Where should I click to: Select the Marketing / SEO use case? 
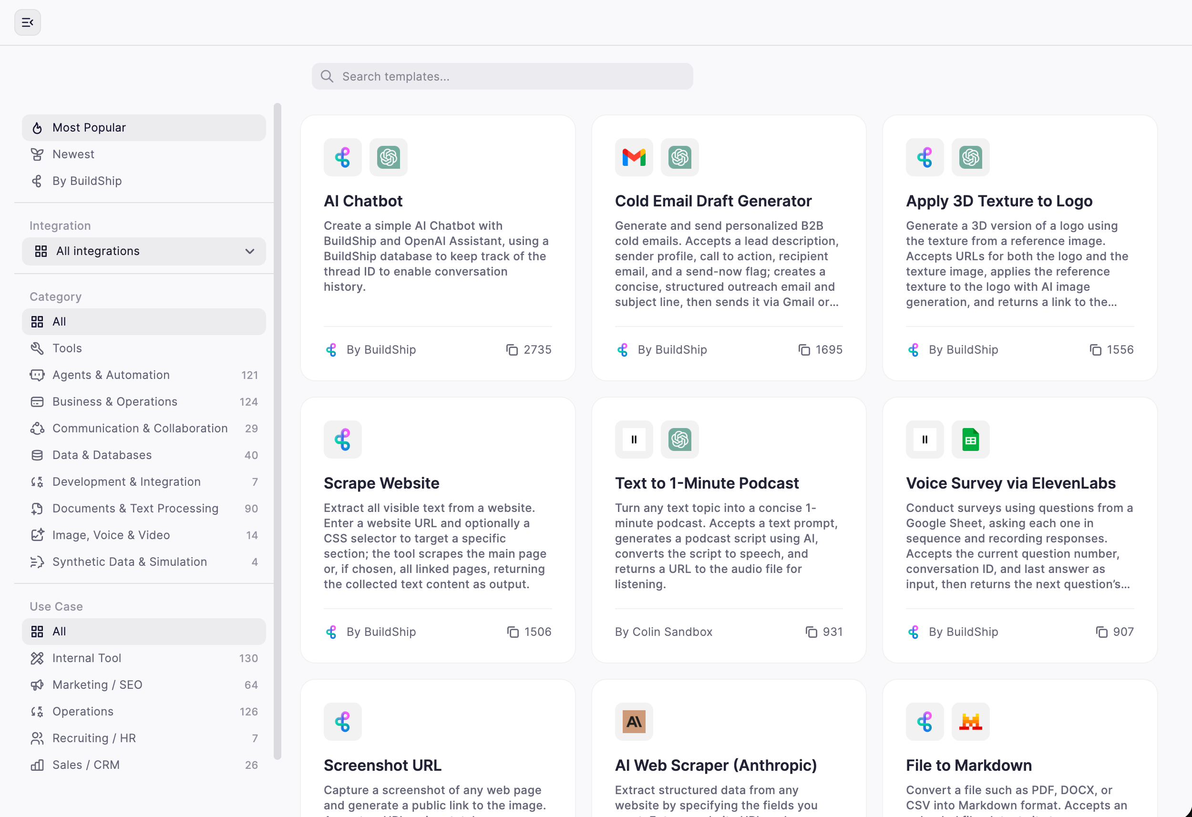[144, 684]
